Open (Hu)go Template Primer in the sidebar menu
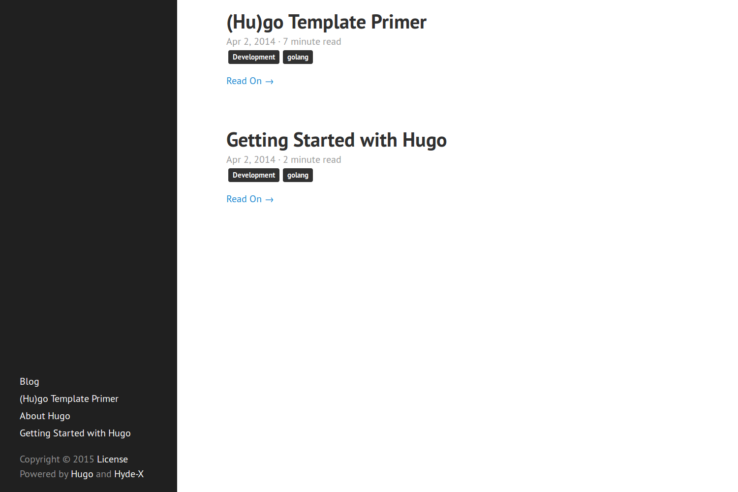The width and height of the screenshot is (738, 492). pyautogui.click(x=69, y=399)
